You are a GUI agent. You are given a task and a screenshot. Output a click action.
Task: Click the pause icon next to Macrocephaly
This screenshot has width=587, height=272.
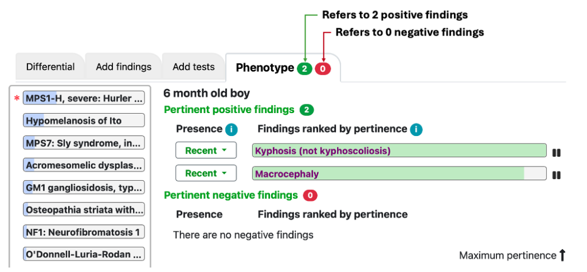coord(556,176)
